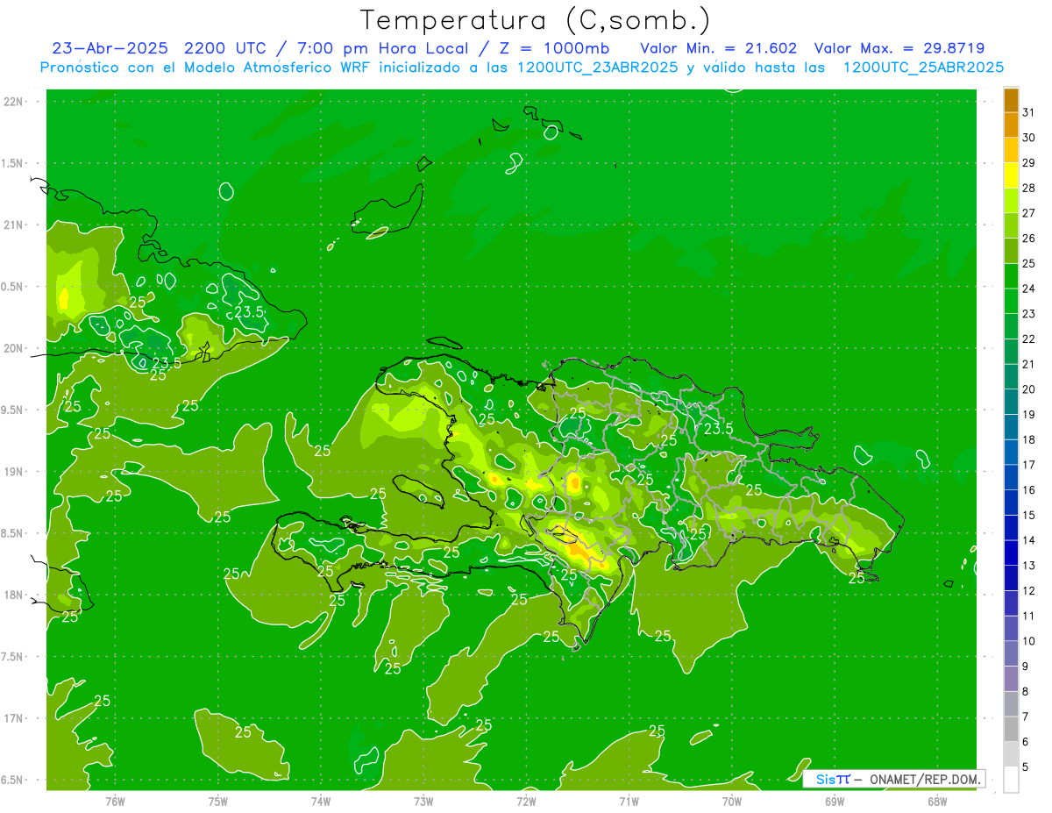Viewport: 1052px width, 813px height.
Task: Pick the topmost brown swatch above 31
Action: [x=1011, y=100]
